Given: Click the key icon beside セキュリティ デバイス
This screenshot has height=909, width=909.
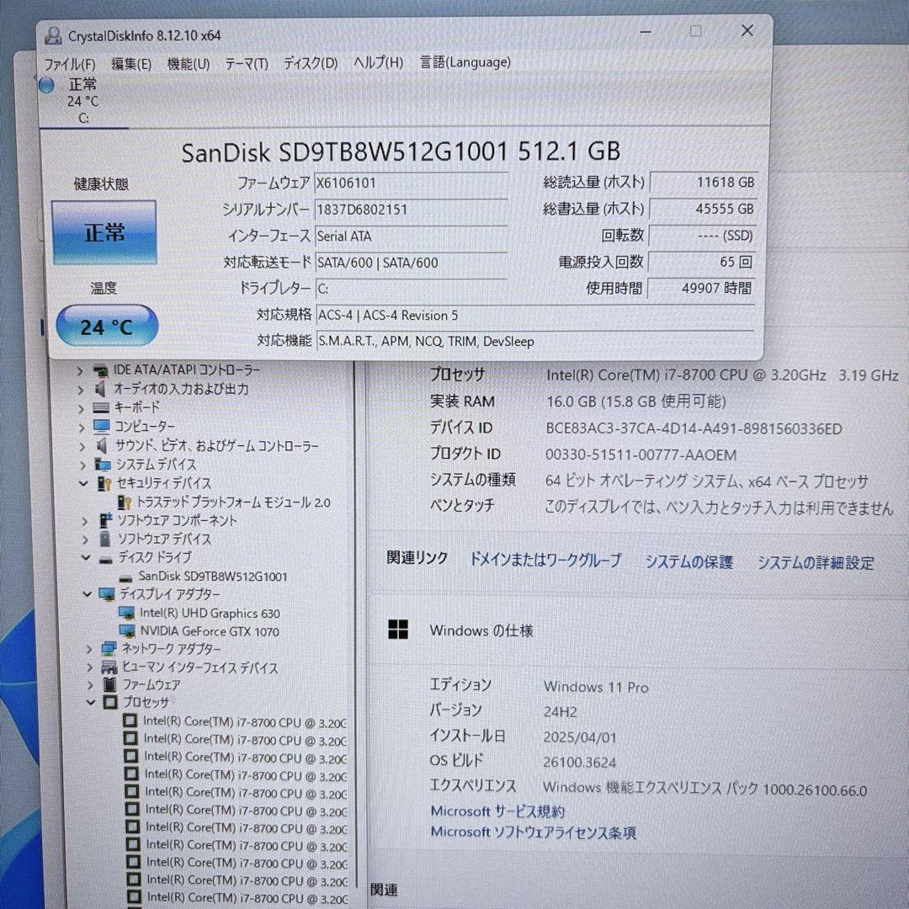Looking at the screenshot, I should [x=104, y=483].
